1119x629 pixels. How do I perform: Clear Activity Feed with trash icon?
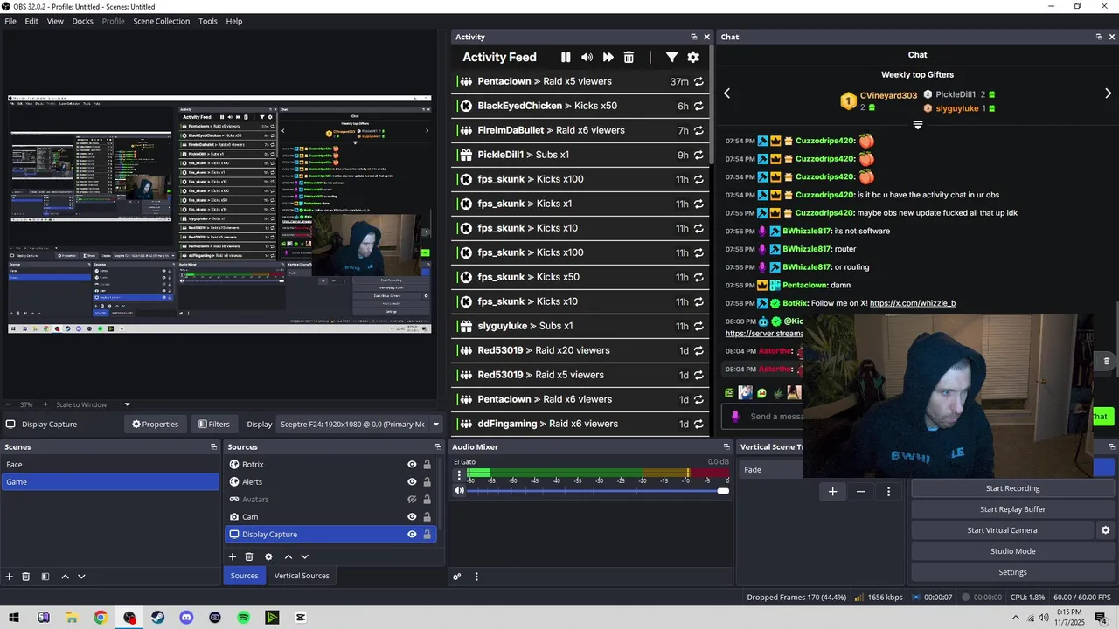[629, 57]
